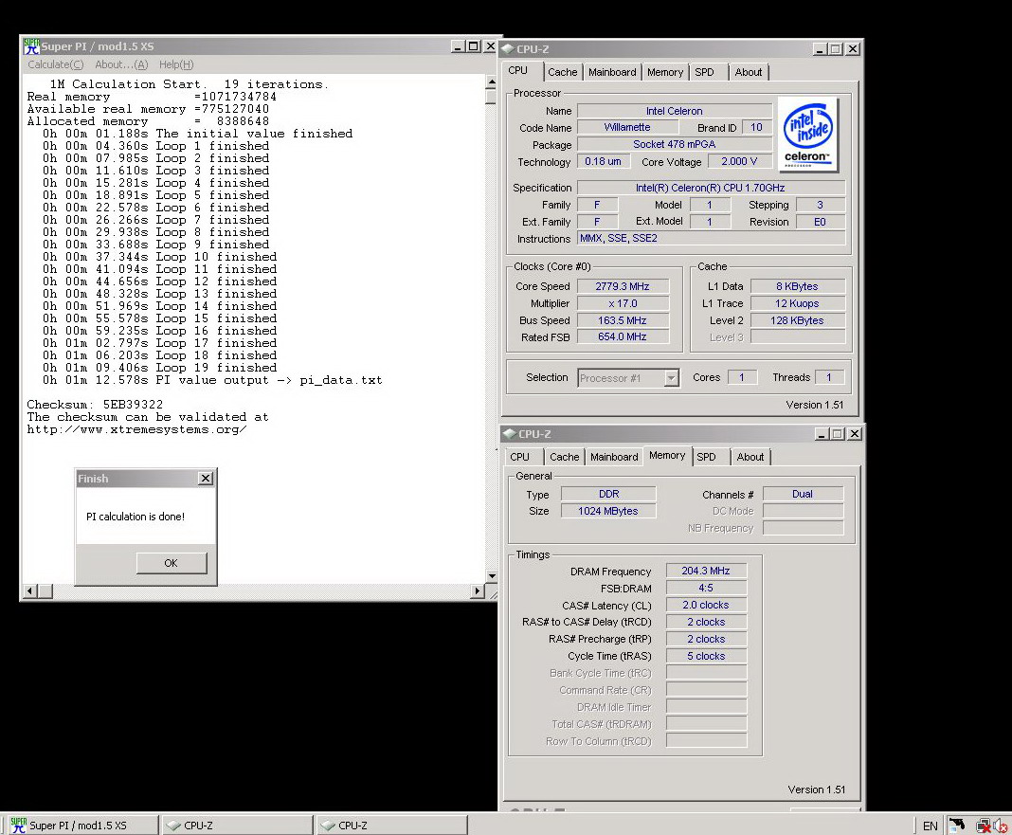Click scroll-right arrow in Super PI window

[x=478, y=590]
